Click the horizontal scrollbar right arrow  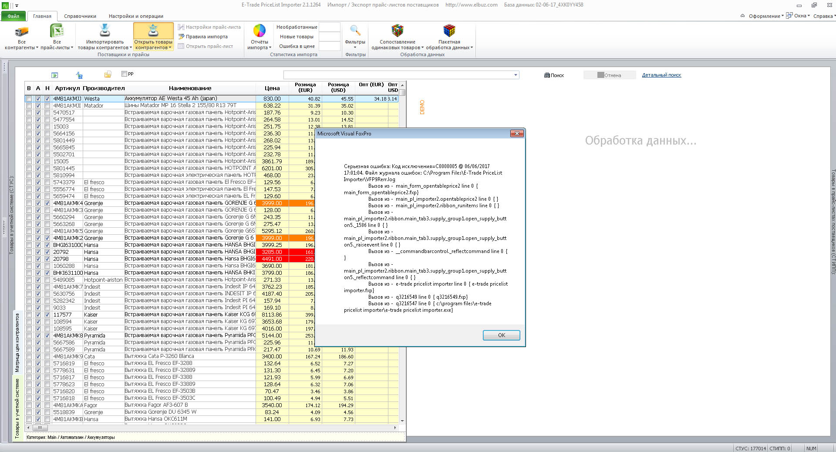[395, 428]
